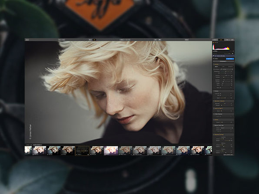Click the Accent AI Filter Boost slider
The image size is (259, 194).
coord(225,111)
